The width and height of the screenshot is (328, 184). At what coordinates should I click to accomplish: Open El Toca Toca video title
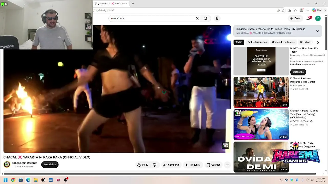coord(304,114)
